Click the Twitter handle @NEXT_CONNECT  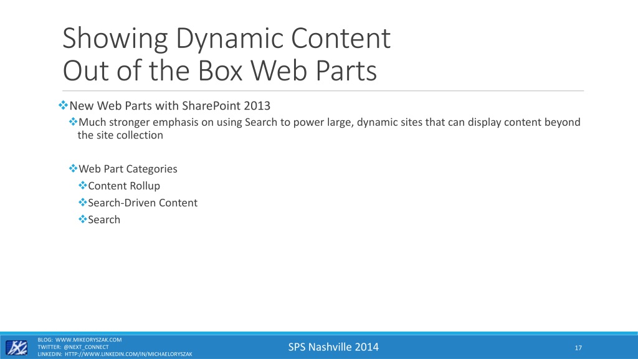[x=86, y=347]
